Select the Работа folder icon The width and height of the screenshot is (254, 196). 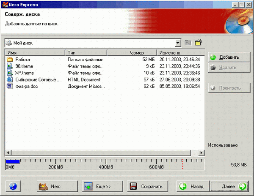coord(10,60)
